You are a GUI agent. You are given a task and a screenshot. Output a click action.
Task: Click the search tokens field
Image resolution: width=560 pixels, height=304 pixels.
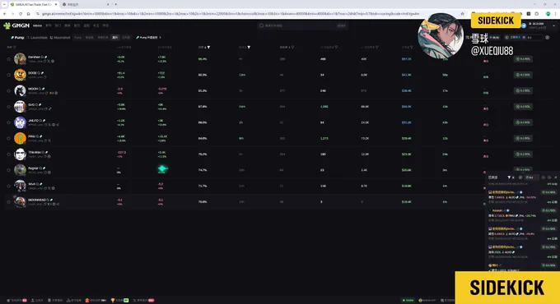[301, 25]
